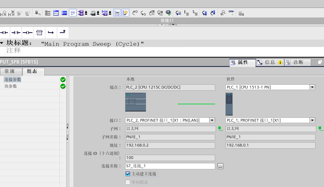Click the close branch icon
The height and width of the screenshot is (187, 324).
(x=63, y=32)
